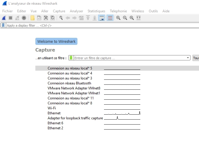Click the green capture filter bookmark icon
The width and height of the screenshot is (199, 141).
[71, 58]
